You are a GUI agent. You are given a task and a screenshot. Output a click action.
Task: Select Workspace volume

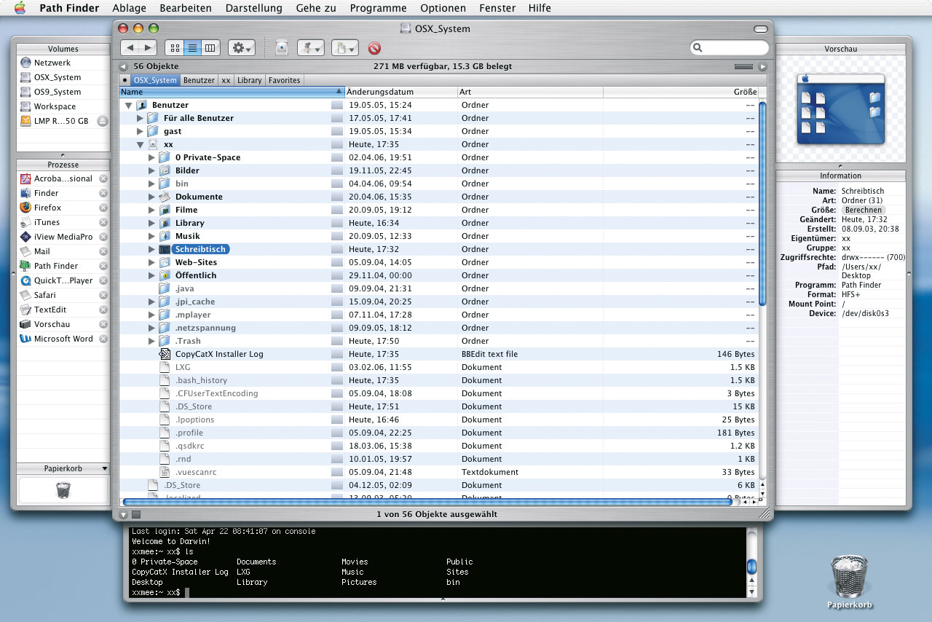pyautogui.click(x=55, y=106)
